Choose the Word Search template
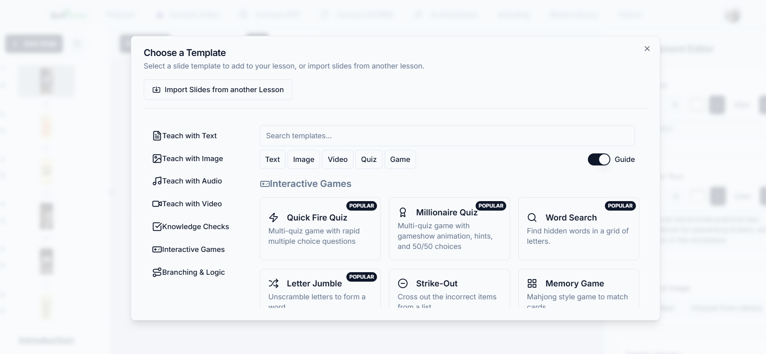 [x=579, y=229]
